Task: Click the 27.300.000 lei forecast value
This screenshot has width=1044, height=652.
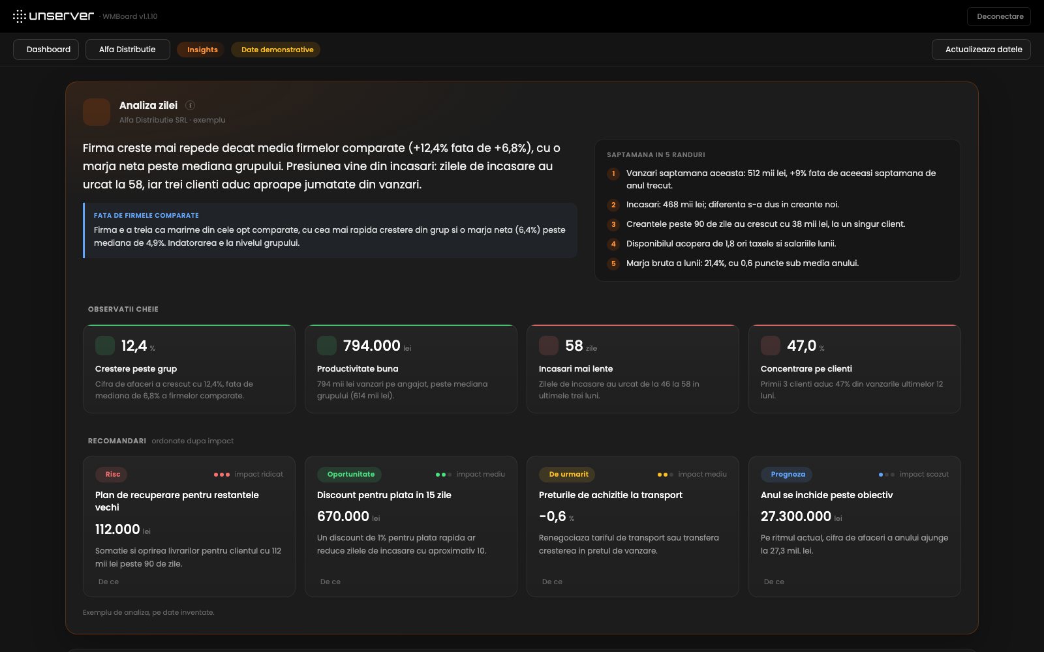Action: point(801,516)
